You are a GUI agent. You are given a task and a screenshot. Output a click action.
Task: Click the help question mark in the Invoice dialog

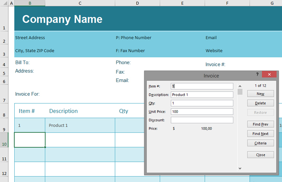pos(257,75)
